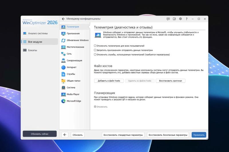Click Восстановить безопасные параметры
Image resolution: width=229 pixels, height=152 pixels.
tap(168, 135)
